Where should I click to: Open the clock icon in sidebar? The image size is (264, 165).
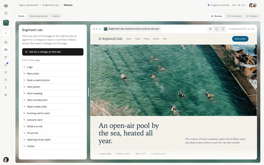pyautogui.click(x=6, y=72)
